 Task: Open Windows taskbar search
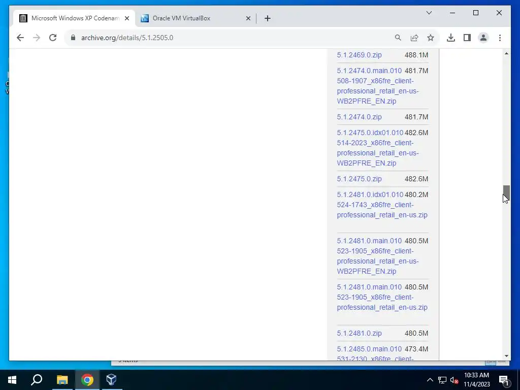37,380
